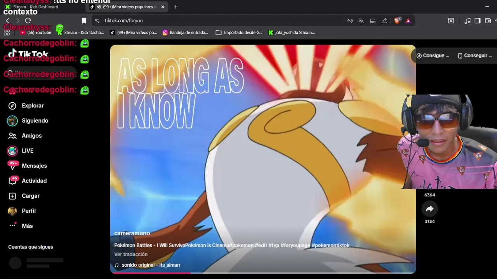Open the translate page icon
This screenshot has width=497, height=279.
tap(361, 21)
